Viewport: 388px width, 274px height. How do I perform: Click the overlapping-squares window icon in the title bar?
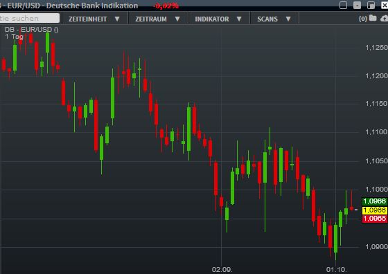(371, 5)
